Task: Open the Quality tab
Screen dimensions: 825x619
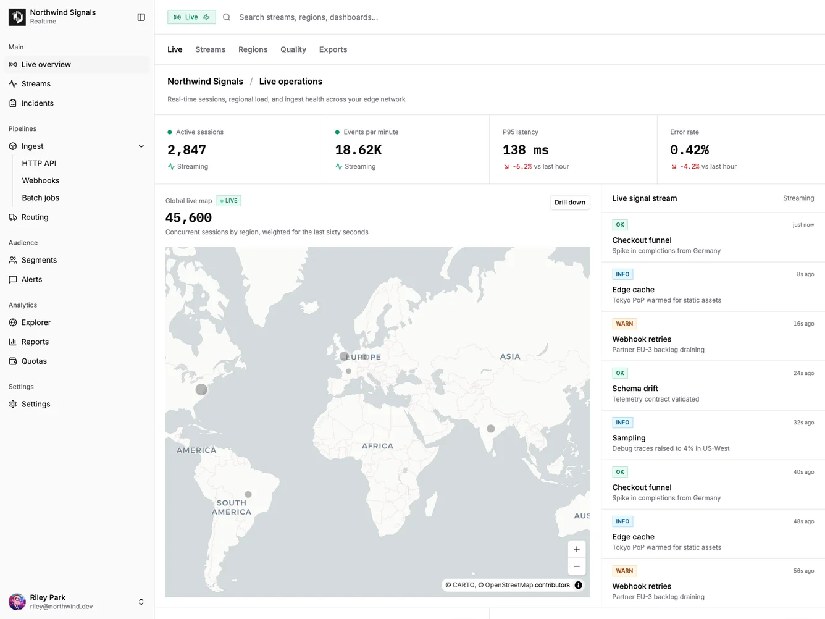Action: click(x=293, y=49)
